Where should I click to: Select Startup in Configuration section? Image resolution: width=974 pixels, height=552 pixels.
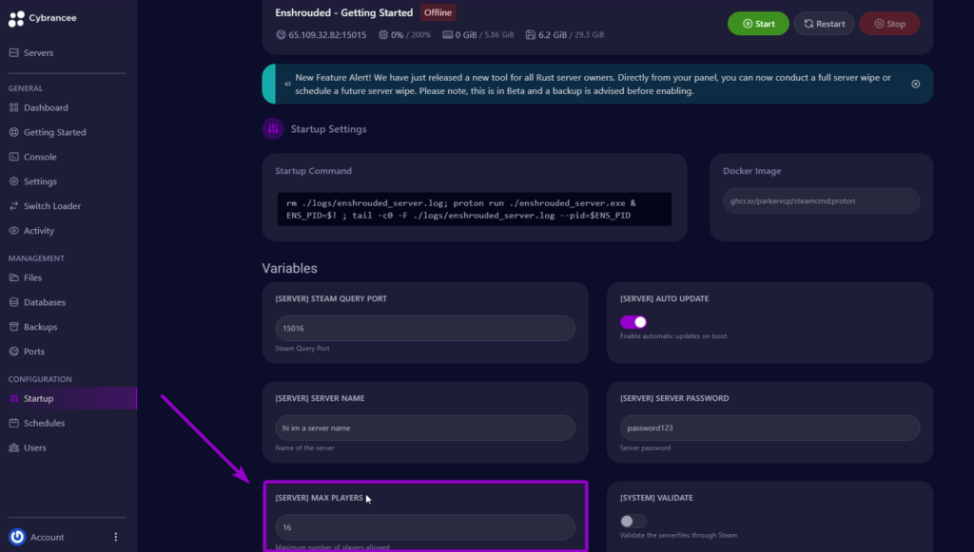[68, 398]
